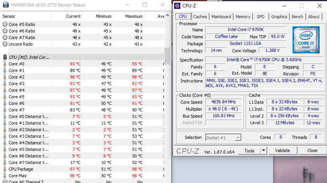Viewport: 327px width, 183px height.
Task: Click the CPU chip icon in group header
Action: pyautogui.click(x=5, y=57)
